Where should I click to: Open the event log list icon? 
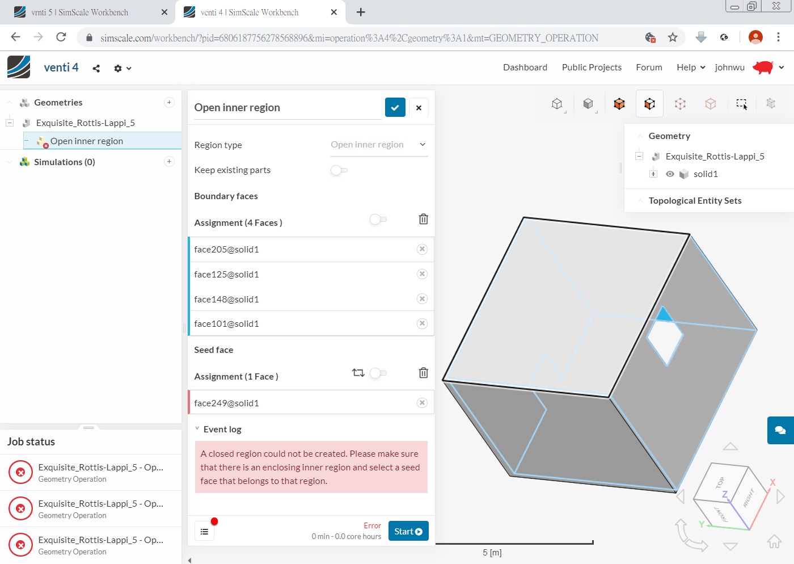[x=204, y=531]
